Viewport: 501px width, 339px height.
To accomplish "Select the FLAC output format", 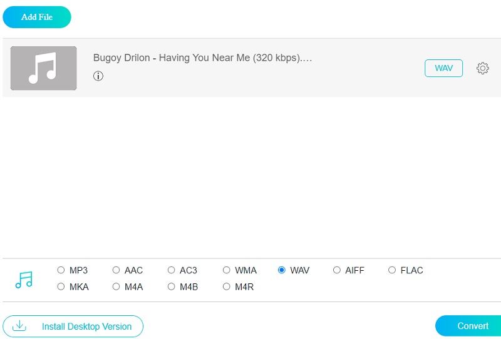I will click(392, 270).
